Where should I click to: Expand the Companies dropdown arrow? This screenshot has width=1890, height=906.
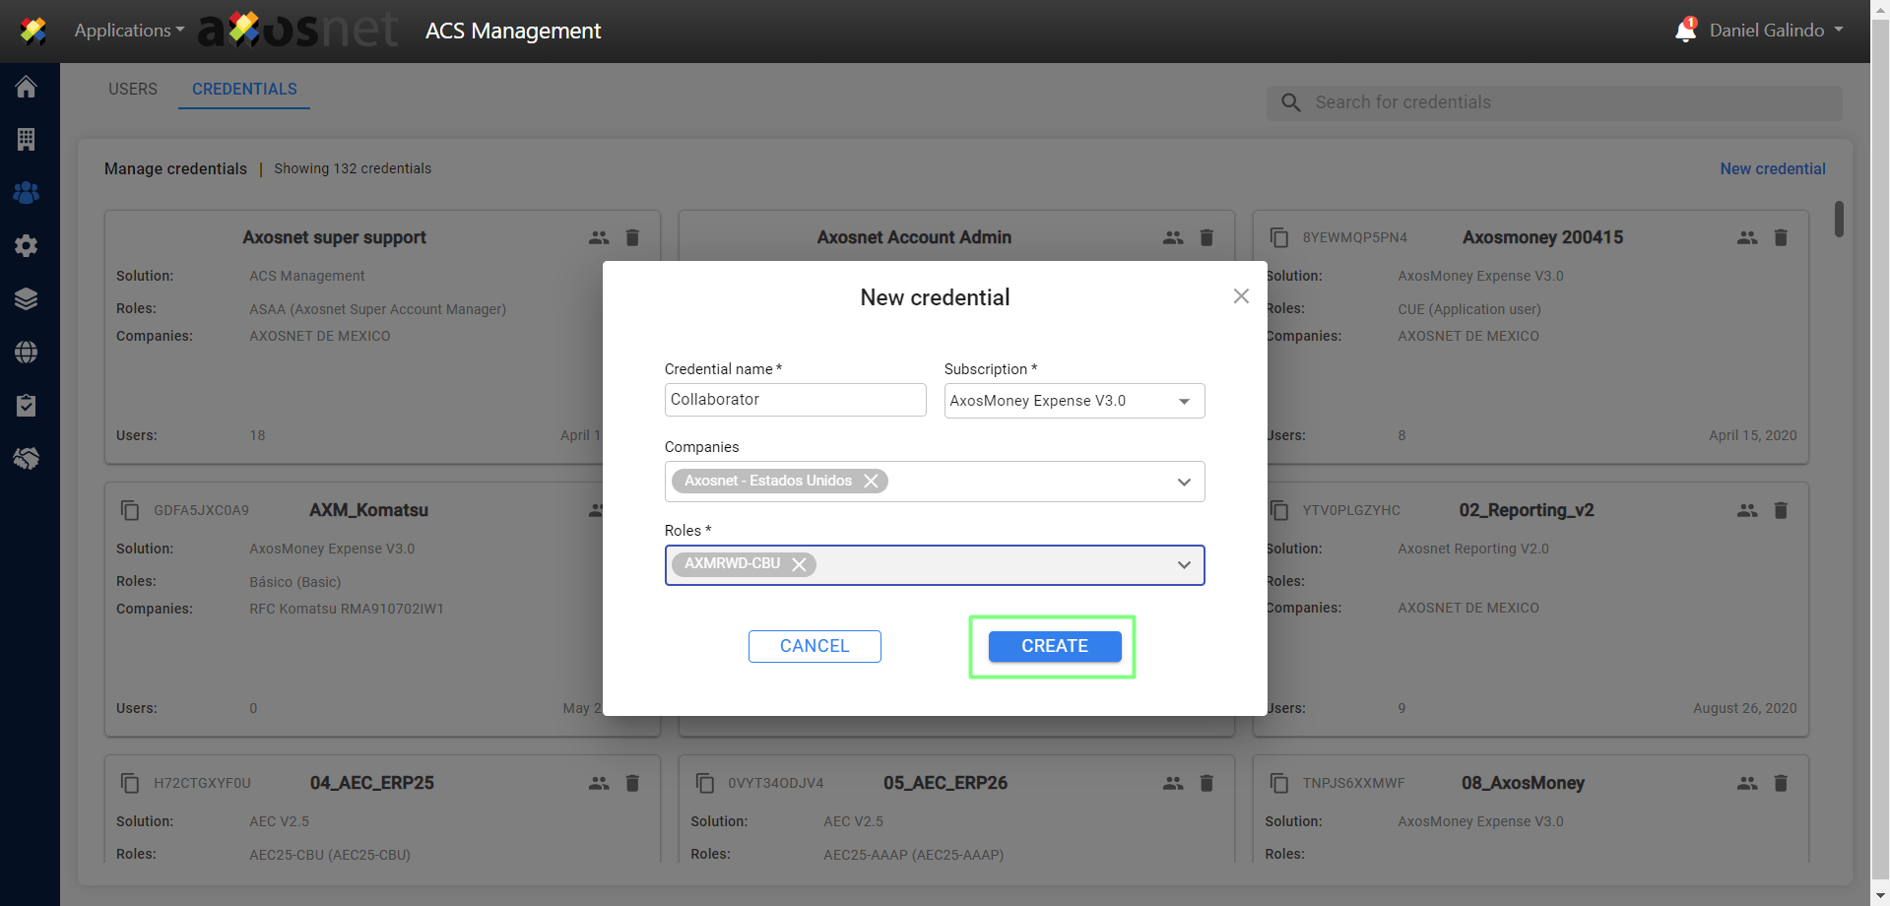[1184, 482]
